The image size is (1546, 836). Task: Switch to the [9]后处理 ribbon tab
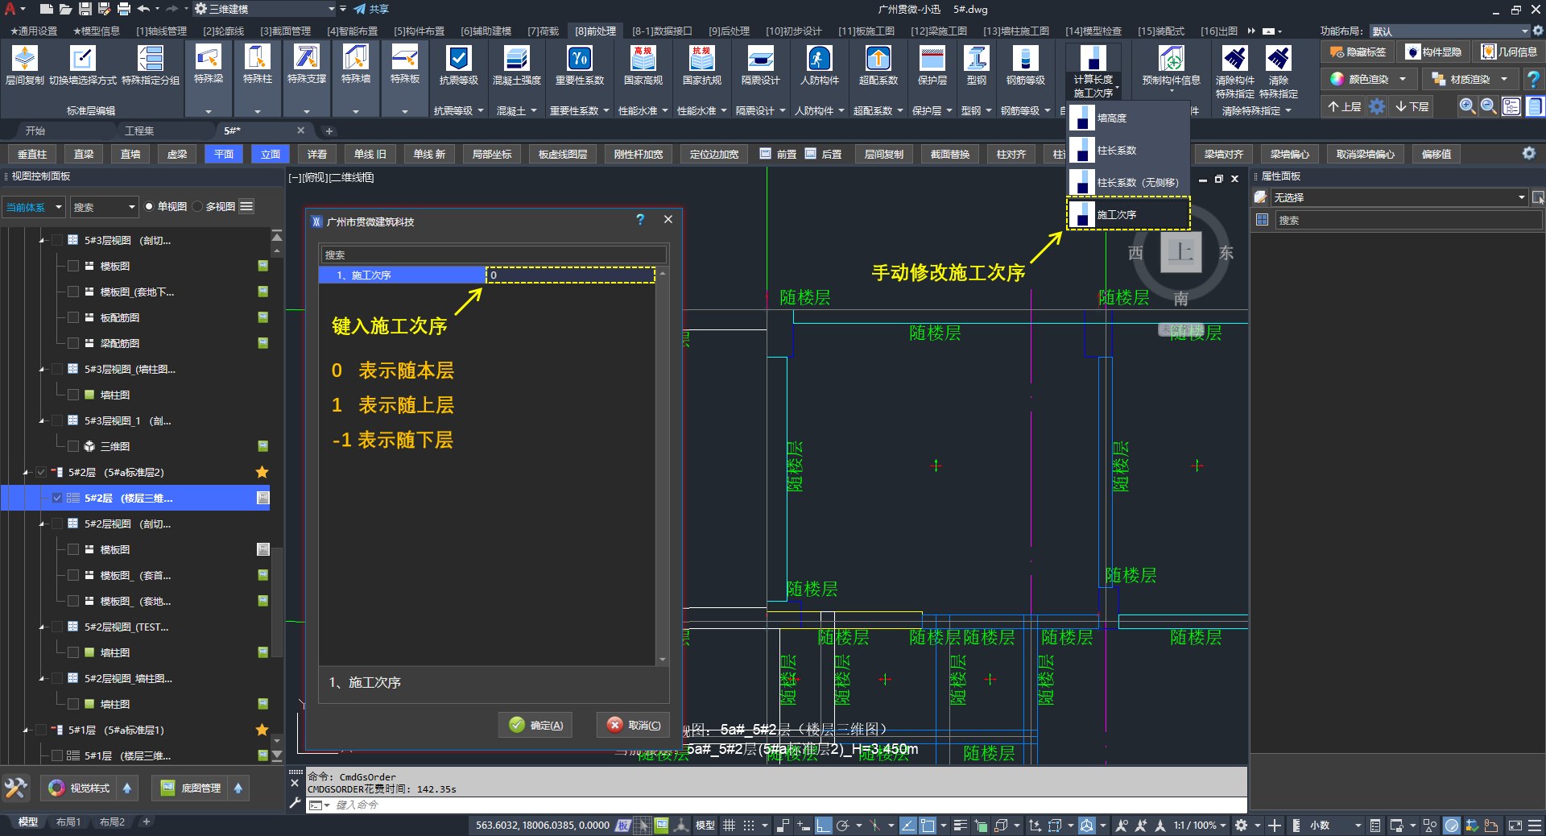[729, 31]
